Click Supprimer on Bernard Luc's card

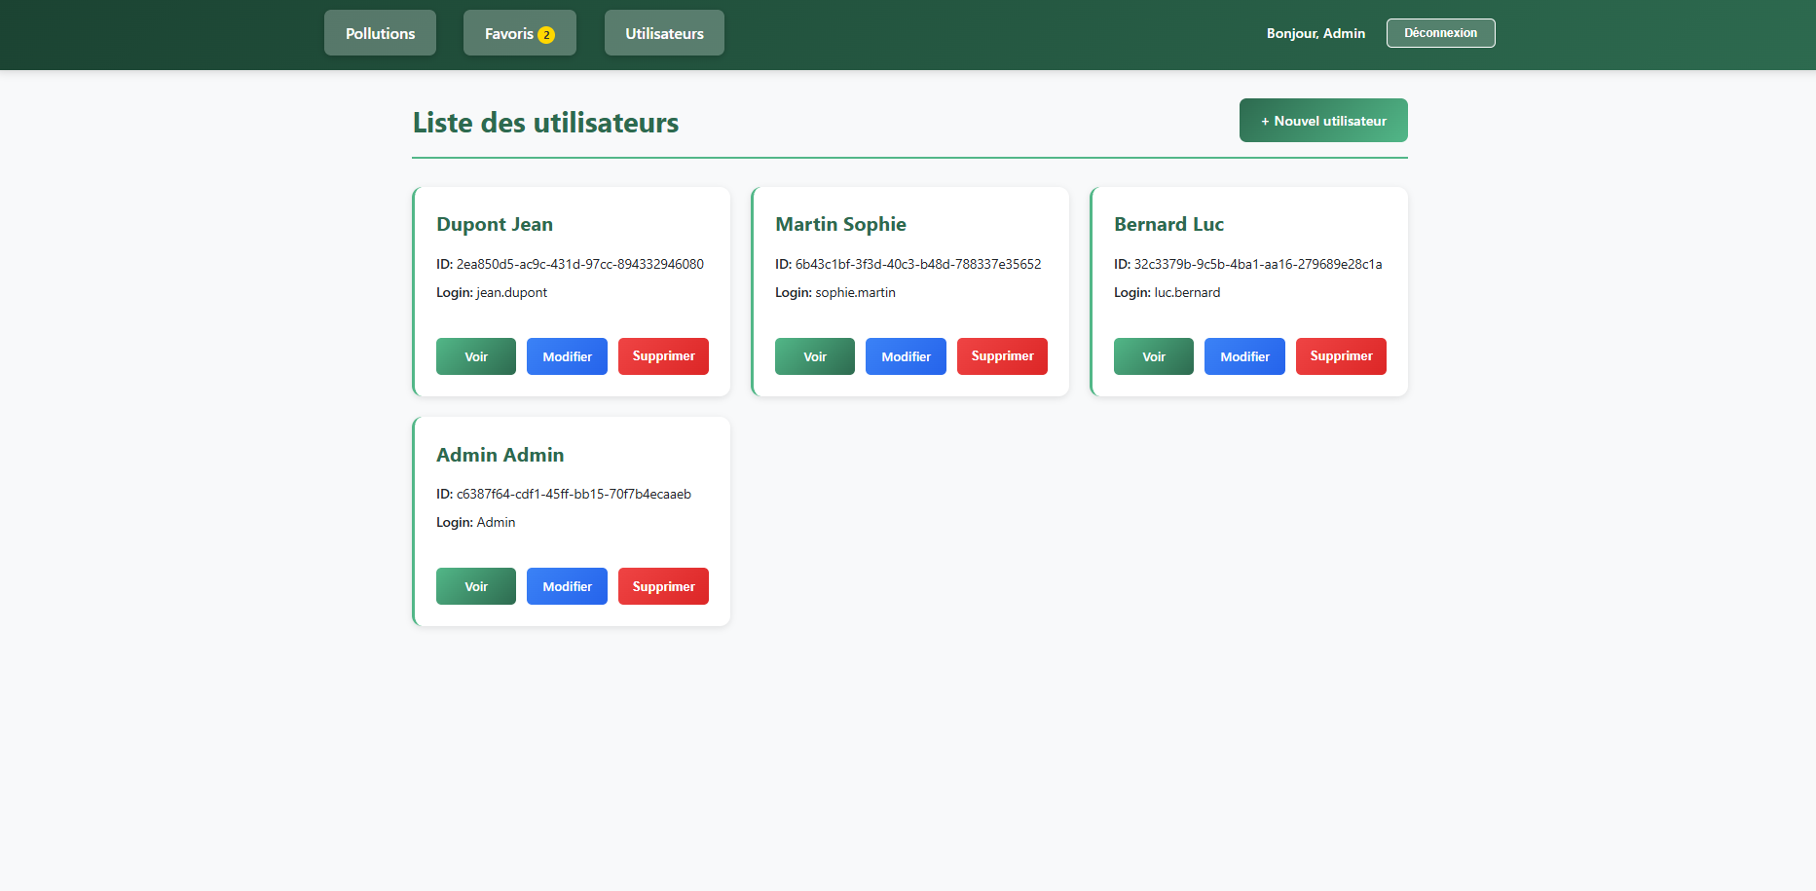click(x=1341, y=356)
